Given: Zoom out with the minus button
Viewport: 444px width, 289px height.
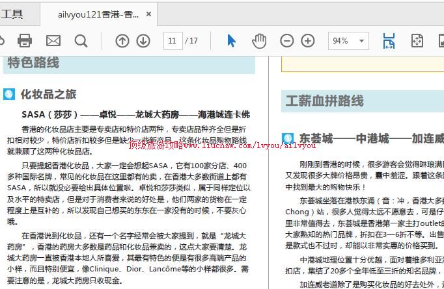Looking at the screenshot, I should coord(287,41).
